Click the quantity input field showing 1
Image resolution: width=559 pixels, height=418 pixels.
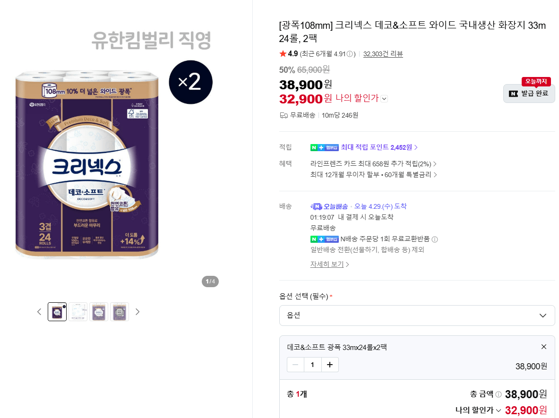point(312,365)
